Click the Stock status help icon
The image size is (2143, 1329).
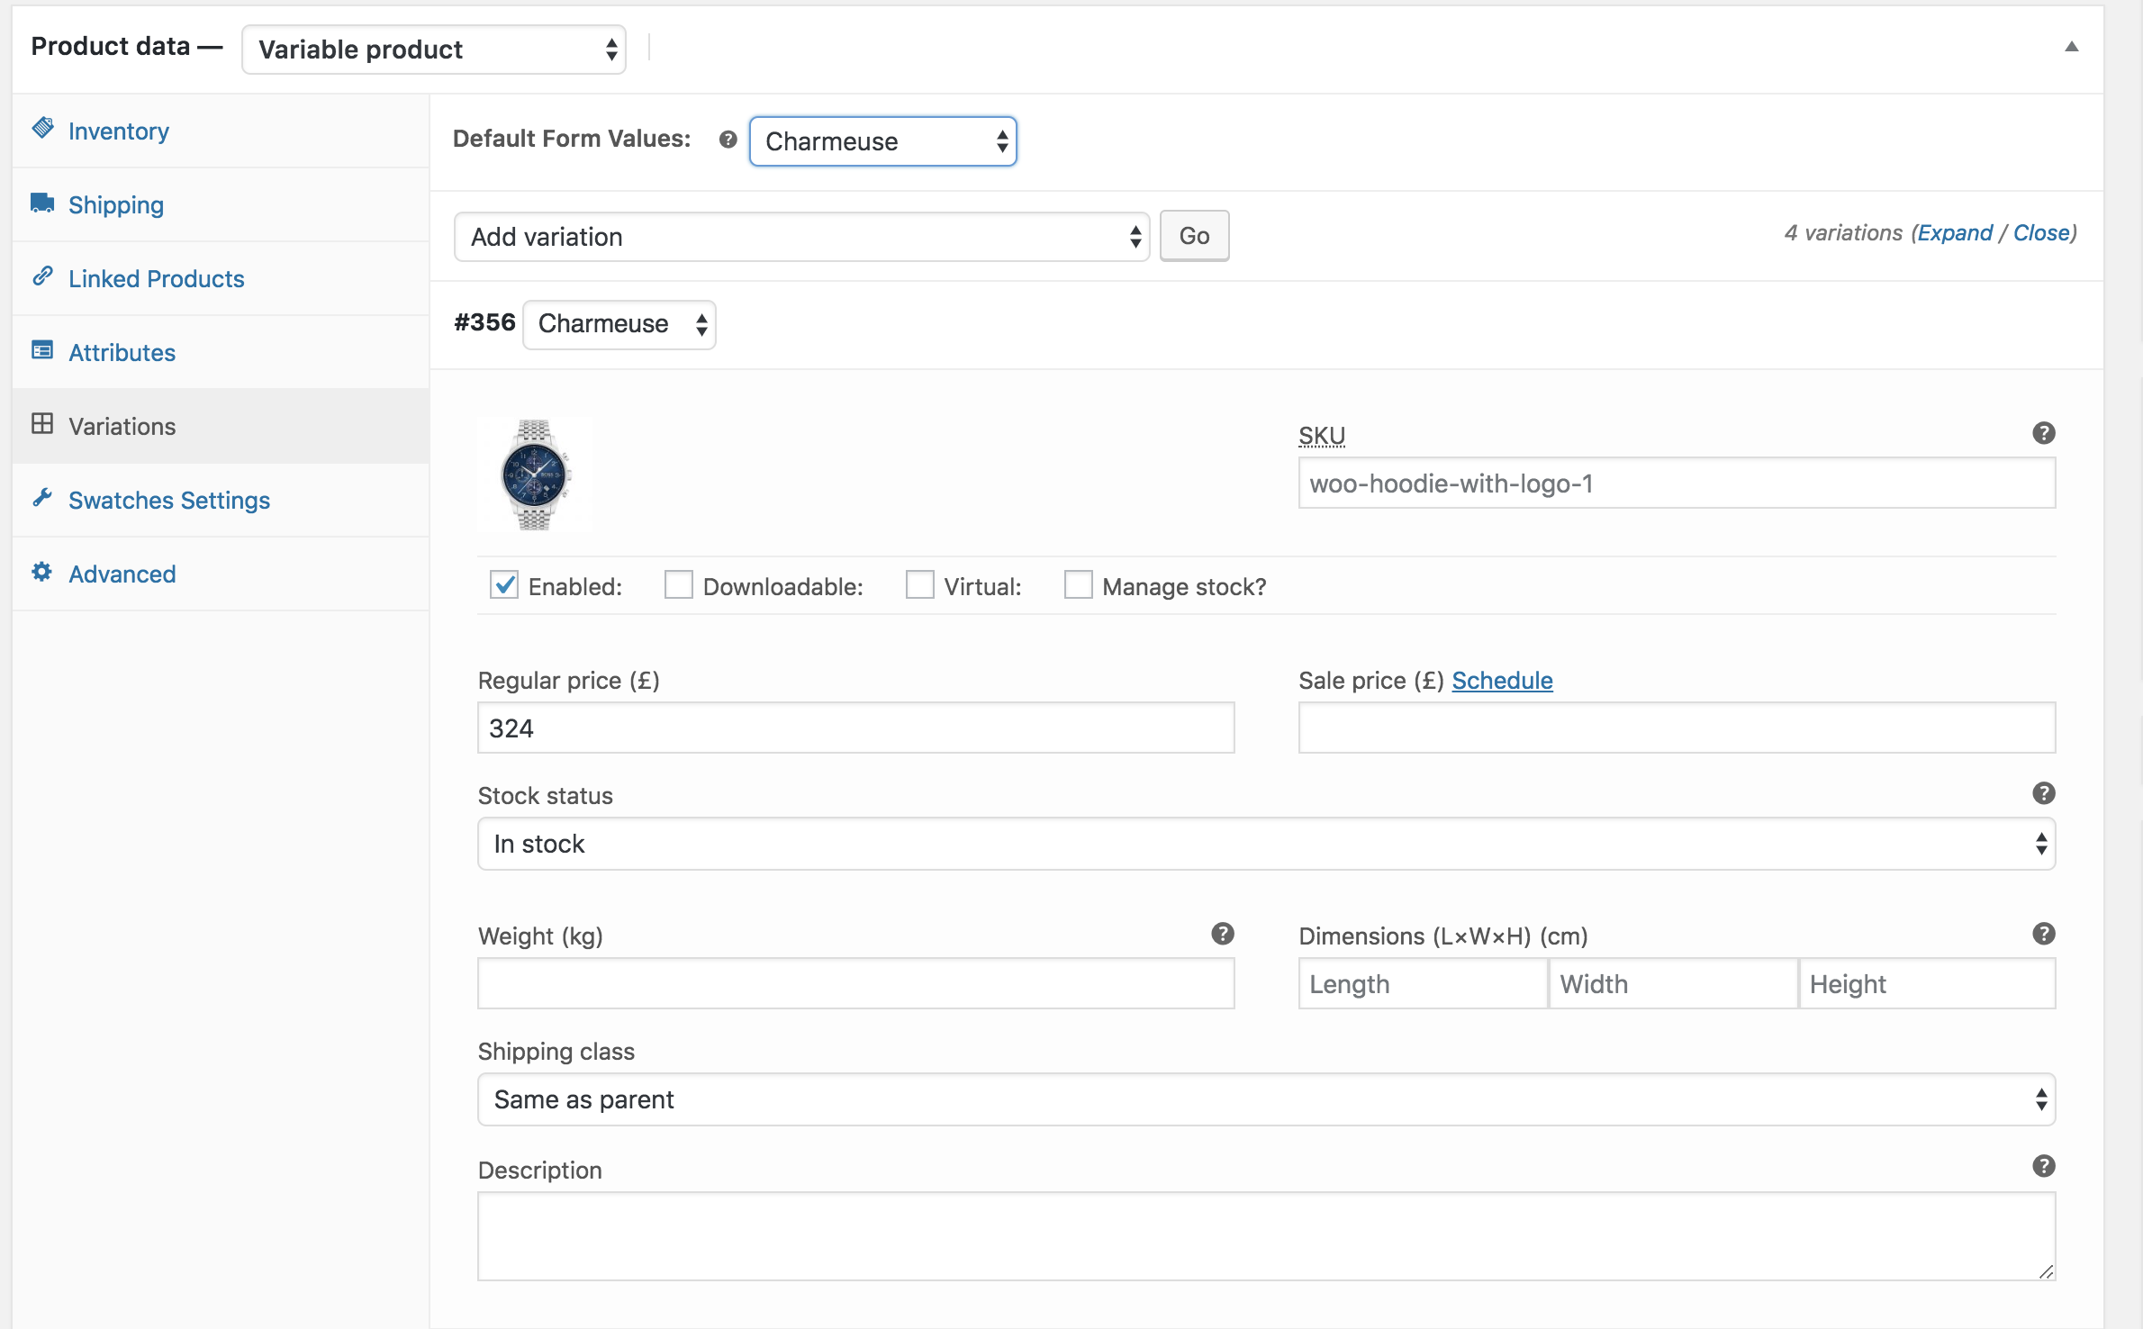2043,793
